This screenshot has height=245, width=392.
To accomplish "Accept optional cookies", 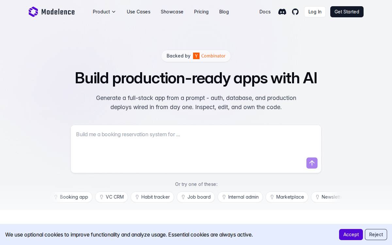I will click(x=351, y=235).
